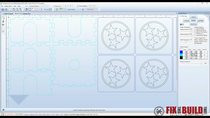This screenshot has width=210, height=118.
Task: Click the rounded rectangle icon after 50 ms
Action: pos(50,10)
